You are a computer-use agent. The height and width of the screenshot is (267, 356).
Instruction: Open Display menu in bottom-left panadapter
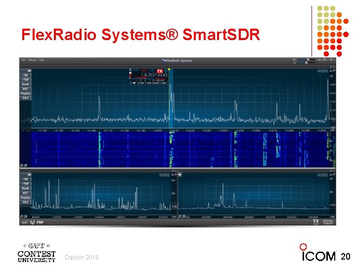(x=25, y=197)
